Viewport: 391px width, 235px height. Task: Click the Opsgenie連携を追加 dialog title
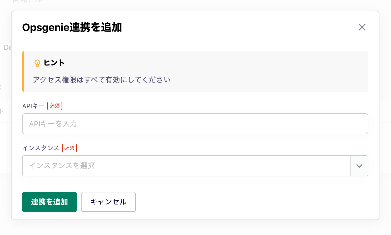[72, 27]
